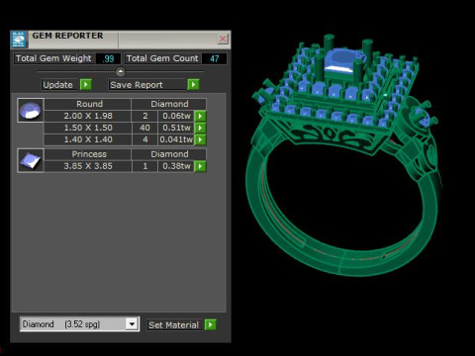Viewport: 475px width, 356px height.
Task: Select the 3.85 X 3.85 princess row
Action: [x=125, y=166]
